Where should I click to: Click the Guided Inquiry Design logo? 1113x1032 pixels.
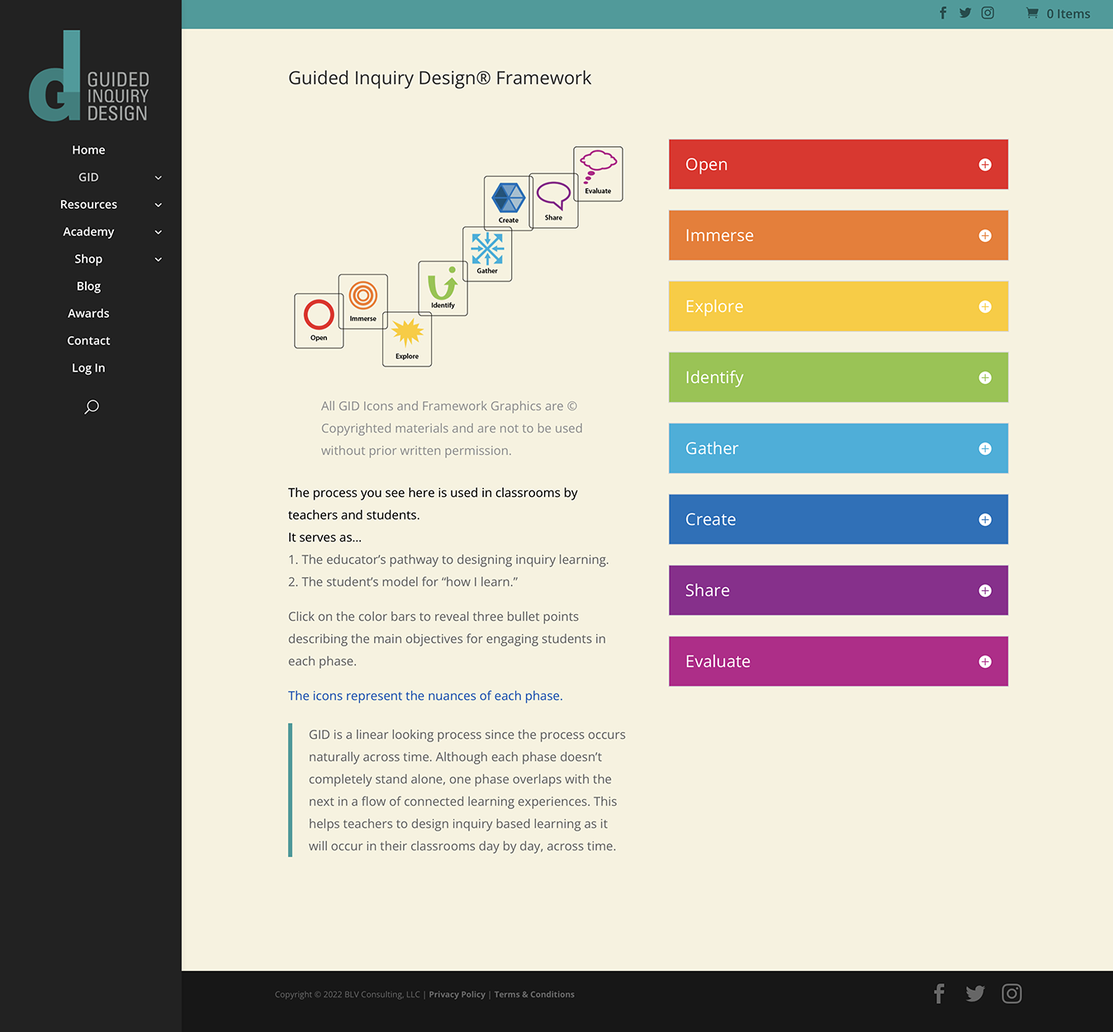[88, 76]
